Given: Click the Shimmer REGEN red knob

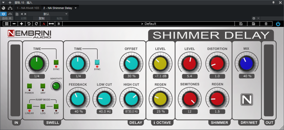Looking at the screenshot, I should tap(217, 99).
